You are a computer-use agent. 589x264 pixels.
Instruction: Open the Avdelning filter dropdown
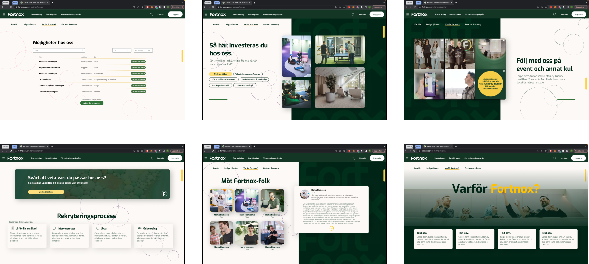click(x=143, y=50)
